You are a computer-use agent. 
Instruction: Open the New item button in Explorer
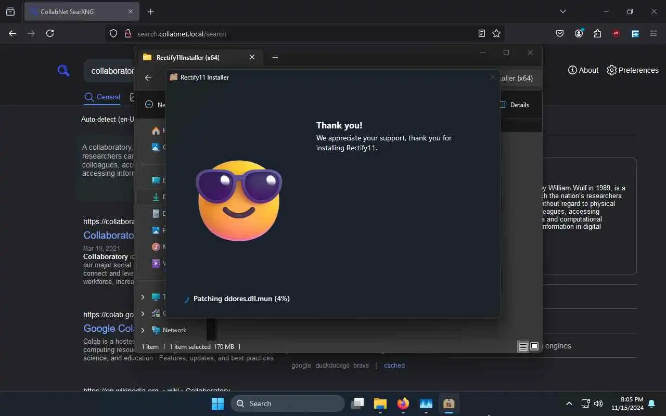(x=155, y=105)
